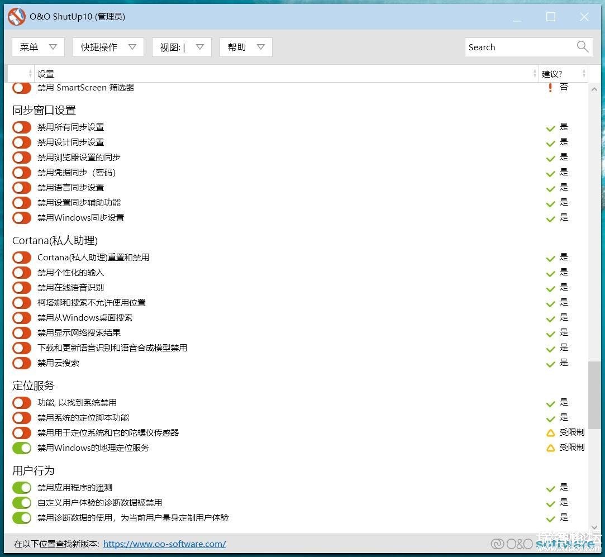This screenshot has height=557, width=605.
Task: Open the 视图 dropdown
Action: point(182,47)
